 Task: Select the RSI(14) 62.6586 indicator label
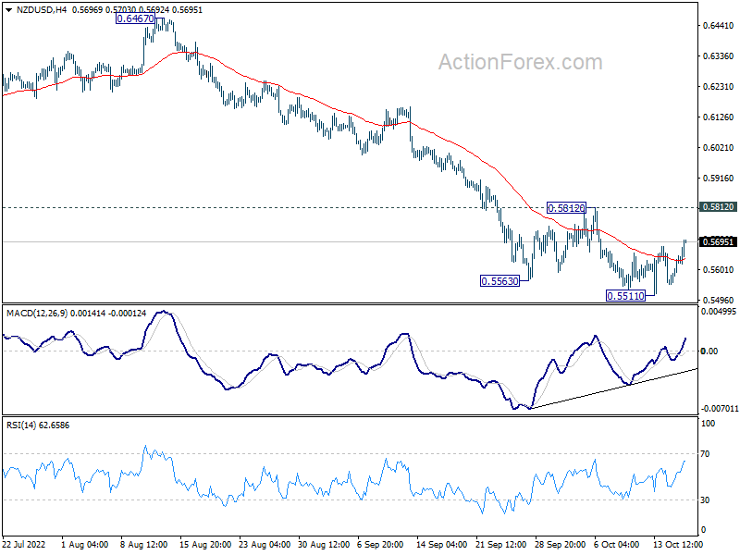pyautogui.click(x=38, y=425)
